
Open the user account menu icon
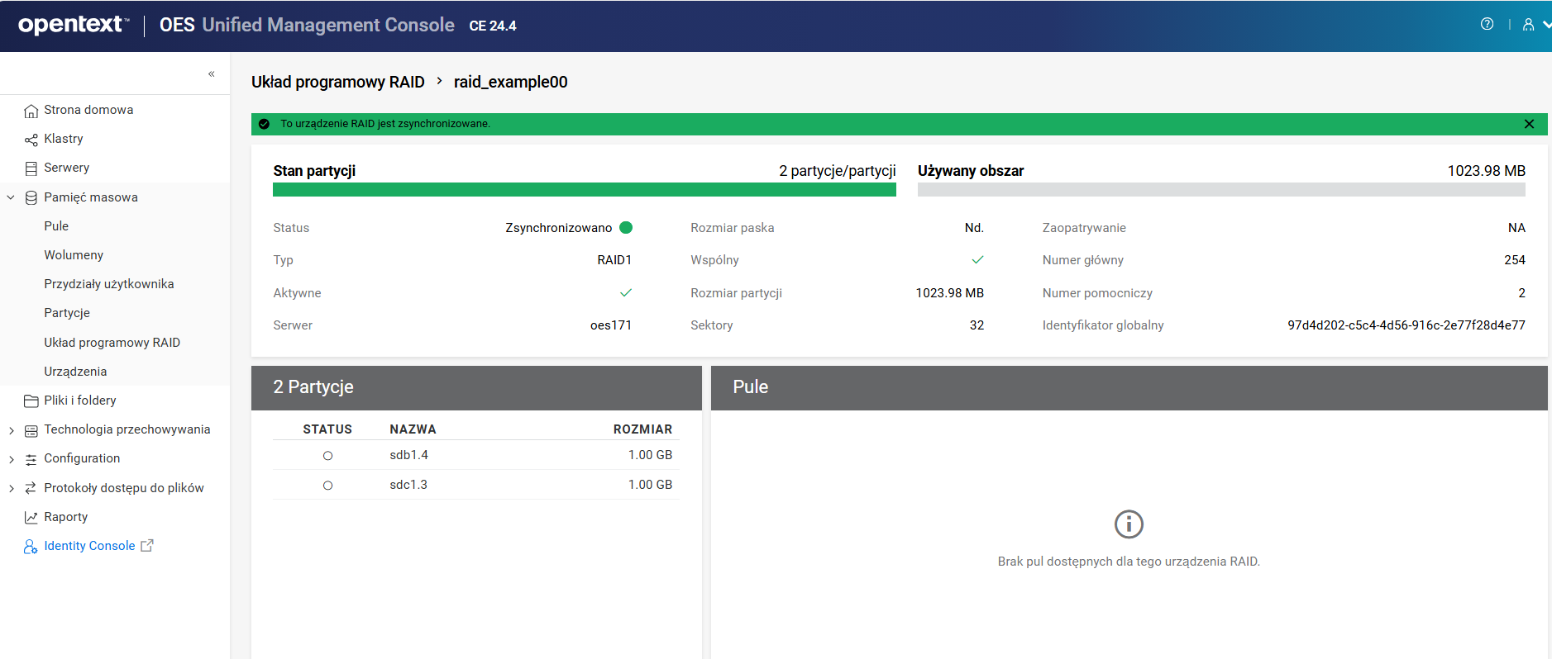point(1528,25)
